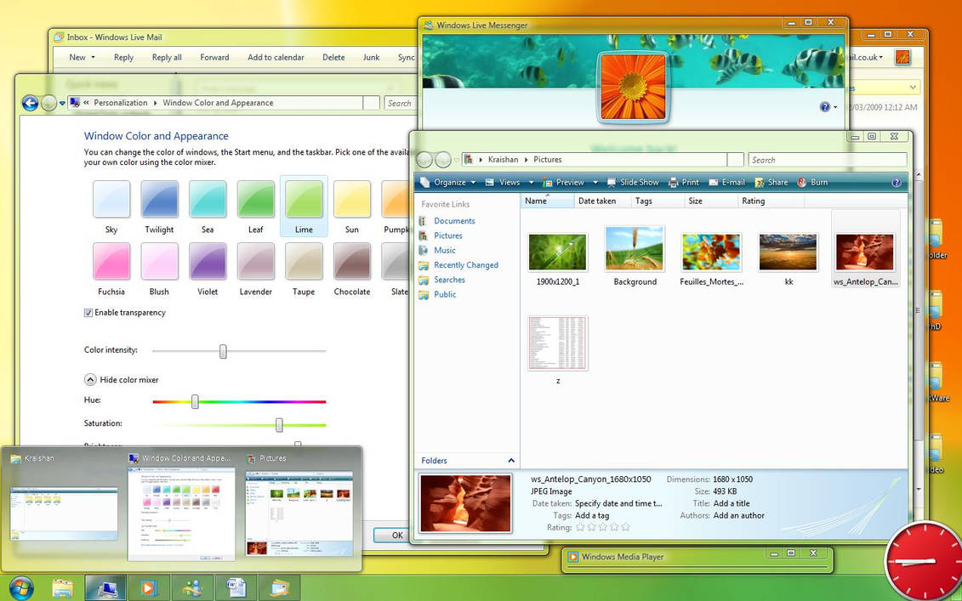Image resolution: width=962 pixels, height=601 pixels.
Task: Expand the Preview dropdown arrow
Action: point(594,182)
